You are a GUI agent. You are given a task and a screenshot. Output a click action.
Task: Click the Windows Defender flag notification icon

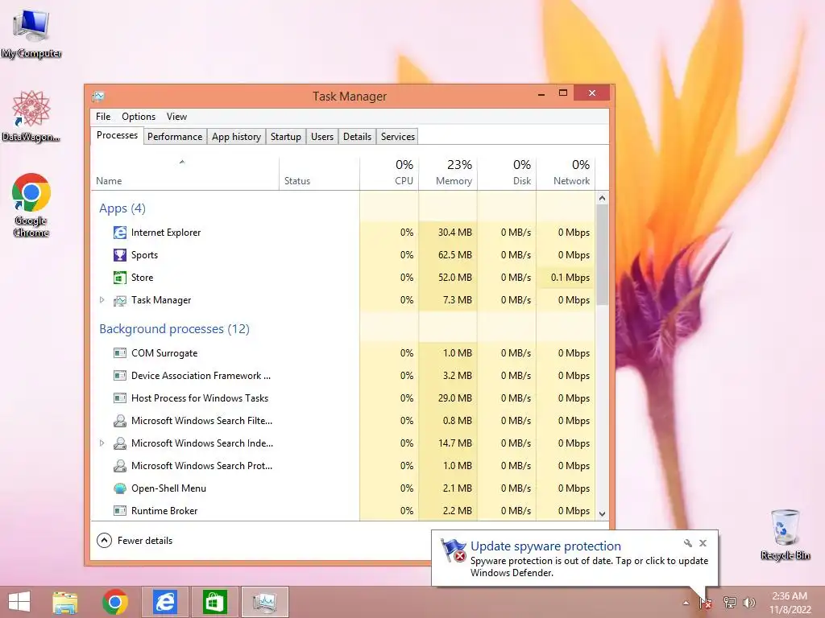[453, 550]
